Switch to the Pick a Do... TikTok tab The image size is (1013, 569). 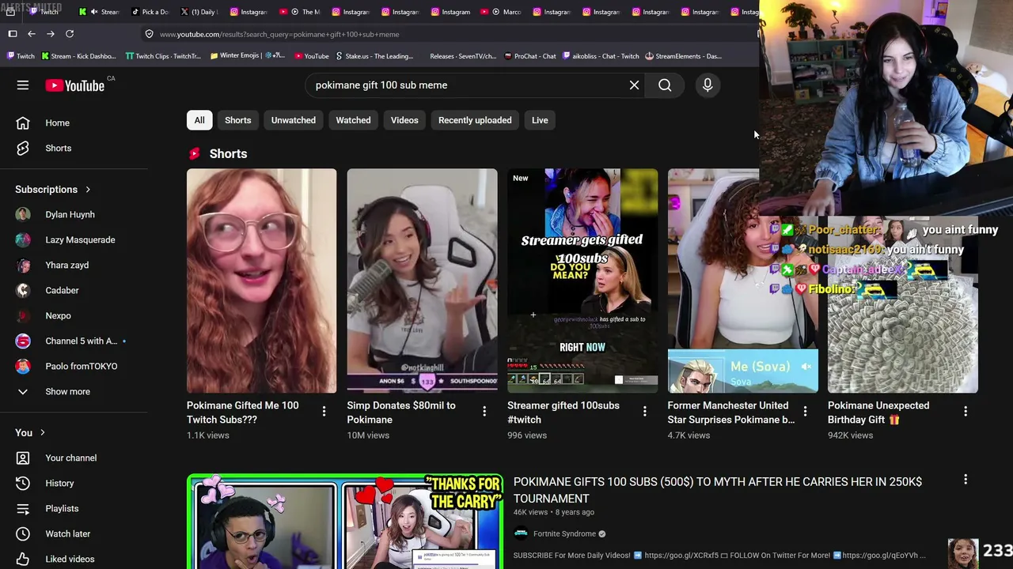pyautogui.click(x=150, y=12)
